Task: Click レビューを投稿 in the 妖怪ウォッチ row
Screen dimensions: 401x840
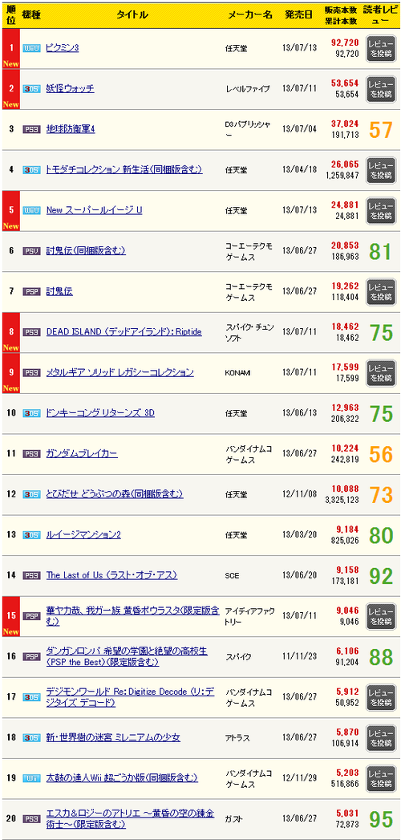Action: pyautogui.click(x=381, y=90)
